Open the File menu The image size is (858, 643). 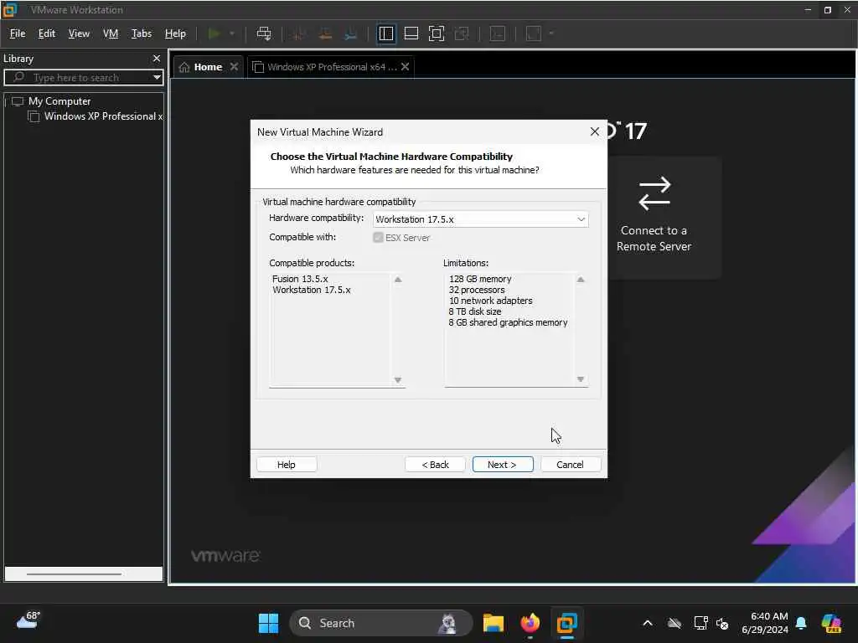pyautogui.click(x=18, y=33)
